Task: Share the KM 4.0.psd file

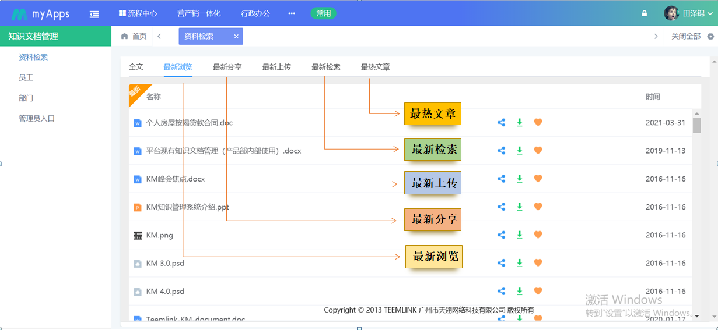Action: pos(501,291)
